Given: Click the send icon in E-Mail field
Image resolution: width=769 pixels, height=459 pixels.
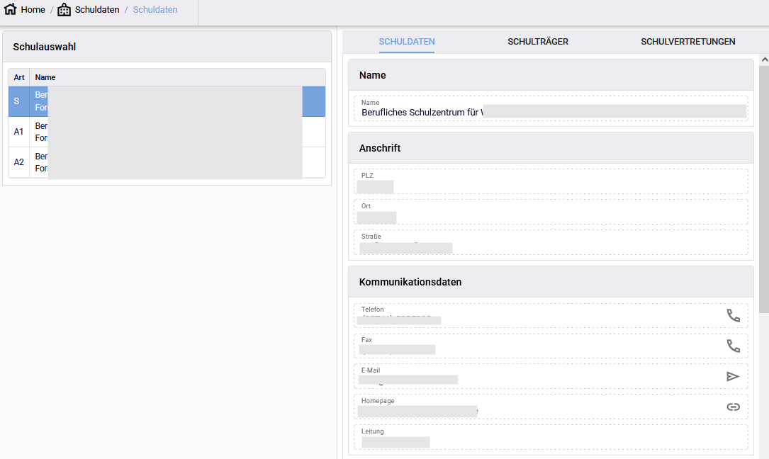Looking at the screenshot, I should click(733, 376).
